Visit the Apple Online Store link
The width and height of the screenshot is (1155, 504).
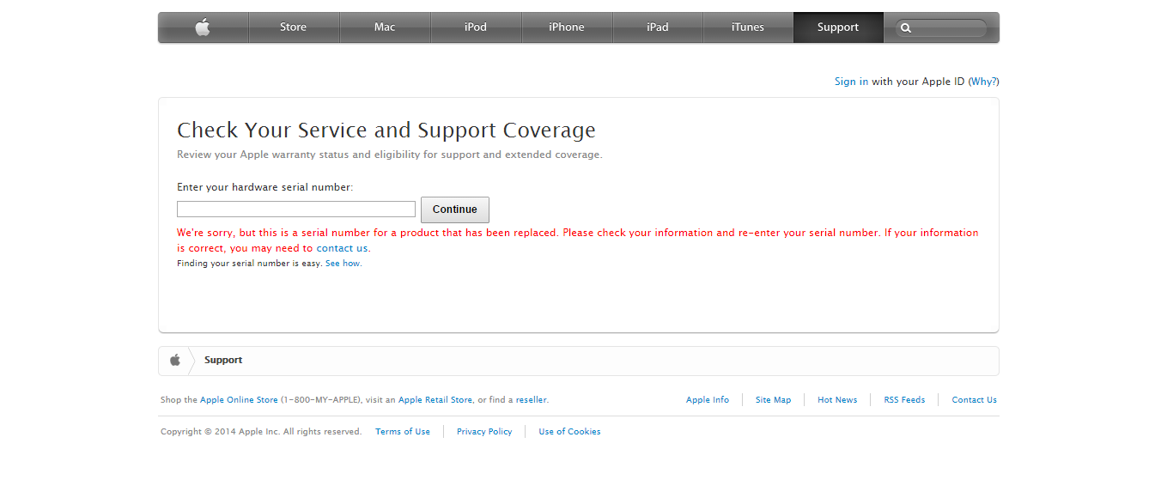pos(239,400)
